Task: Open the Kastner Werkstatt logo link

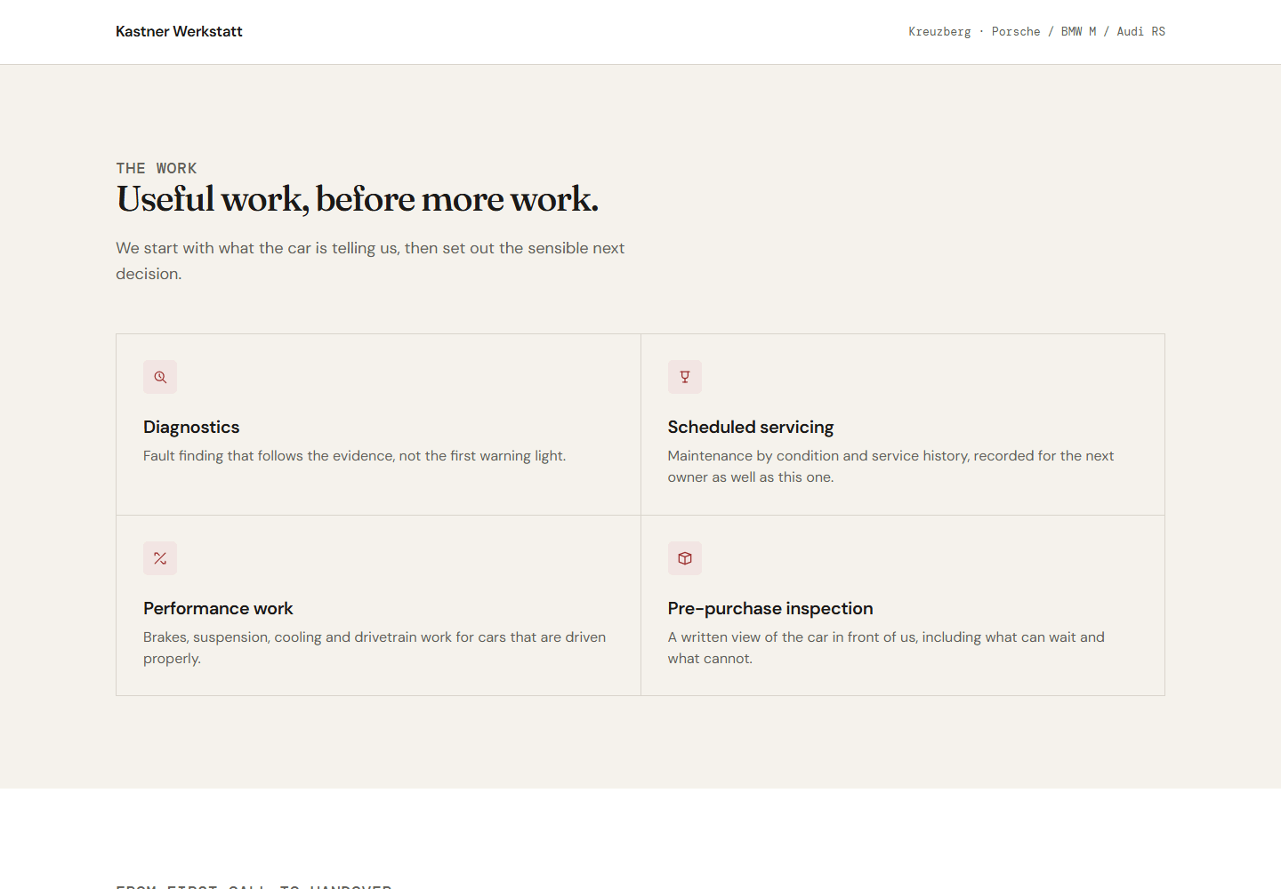Action: tap(179, 31)
